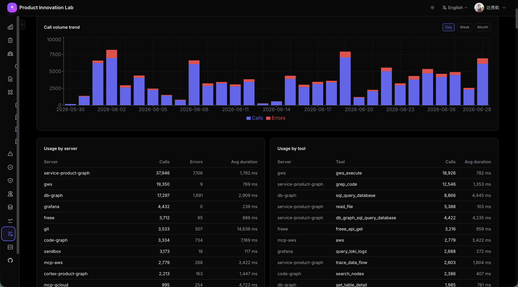This screenshot has height=287, width=518.
Task: Select the cortex-product-graph server row
Action: coord(151,274)
